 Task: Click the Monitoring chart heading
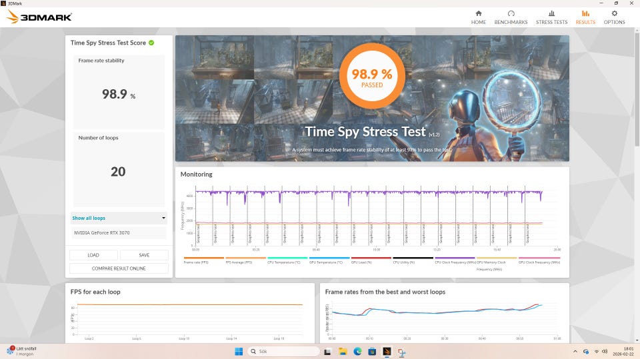click(x=196, y=175)
